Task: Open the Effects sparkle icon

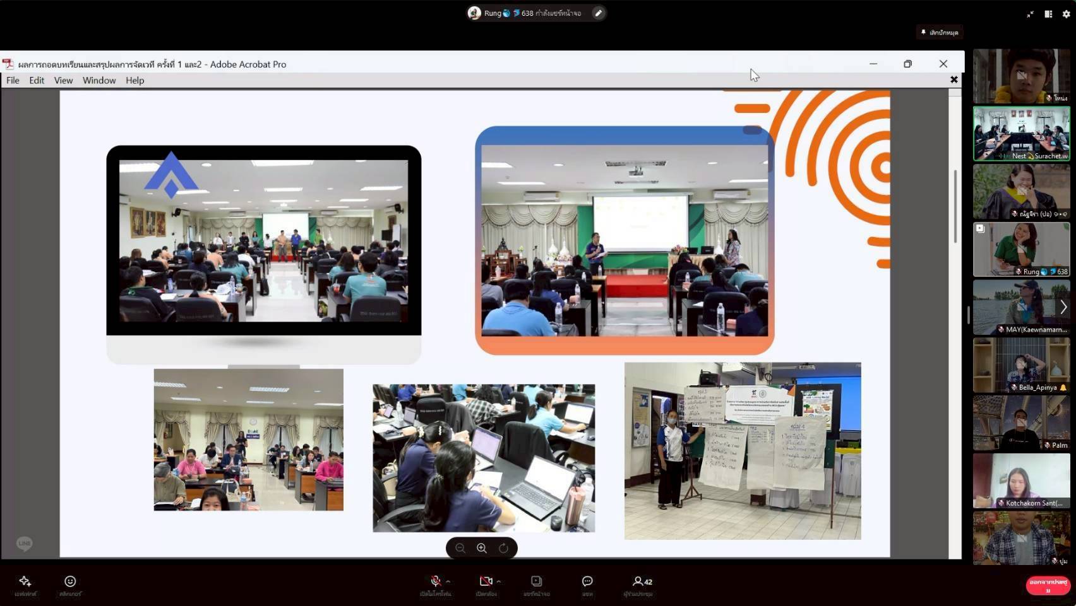Action: [x=25, y=581]
